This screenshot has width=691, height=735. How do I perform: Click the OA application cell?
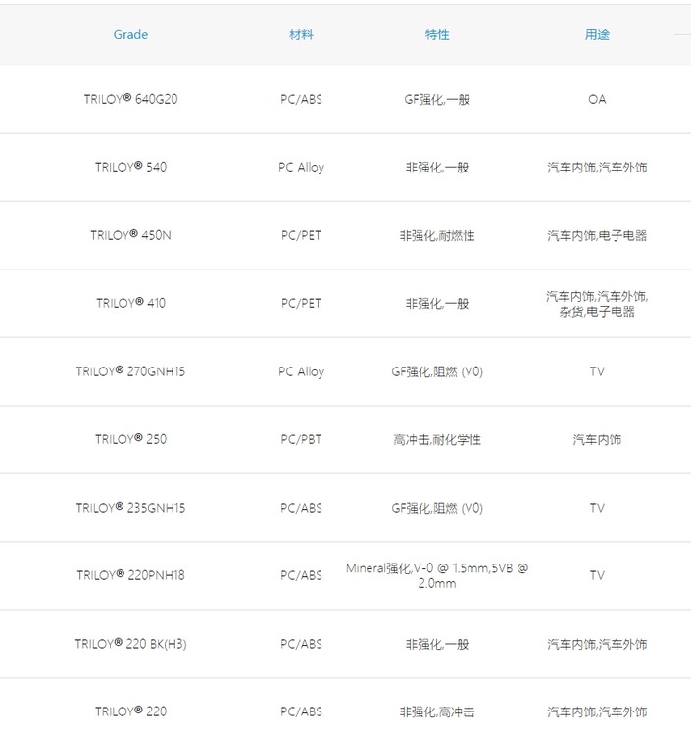point(597,99)
